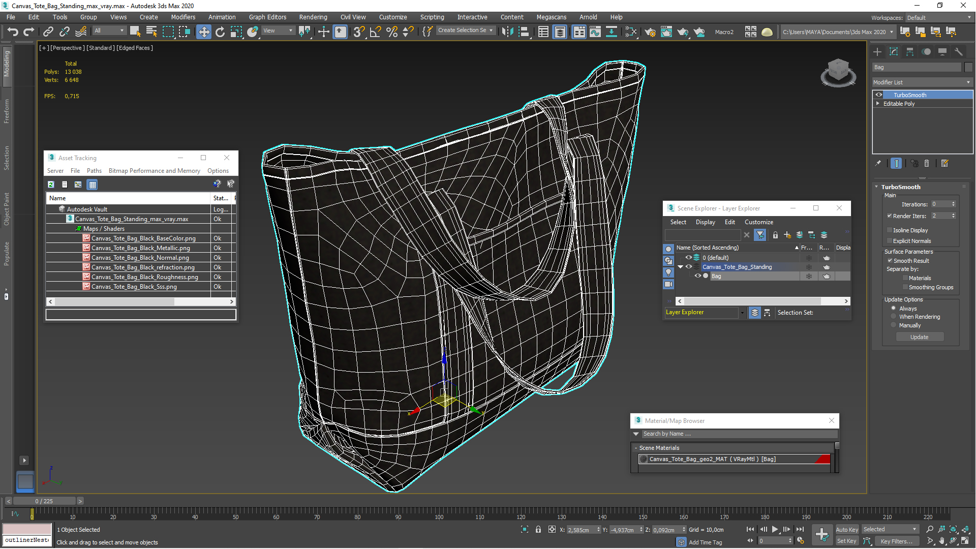
Task: Click the Auto Key button
Action: tap(847, 530)
